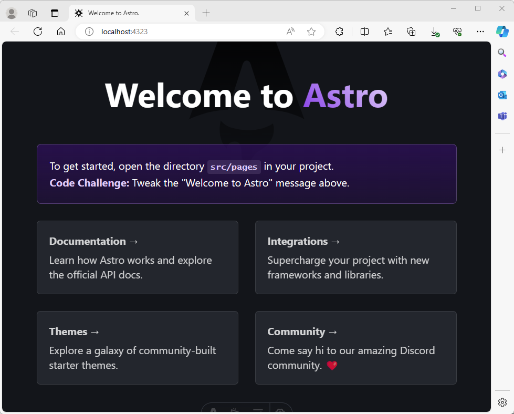Add this page to favorites with star
This screenshot has width=514, height=414.
(x=311, y=32)
